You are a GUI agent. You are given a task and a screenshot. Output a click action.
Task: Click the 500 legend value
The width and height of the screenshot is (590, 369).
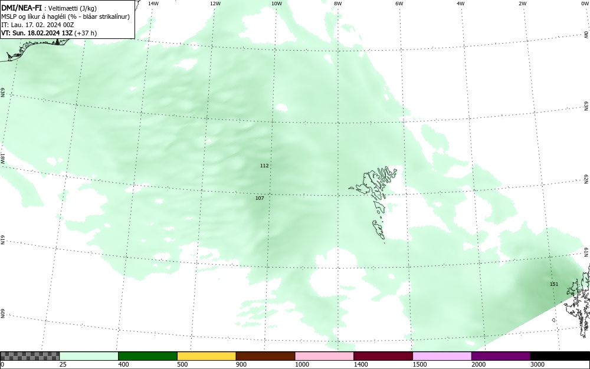pyautogui.click(x=182, y=364)
